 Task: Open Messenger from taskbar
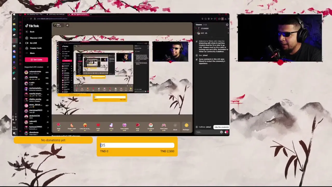(x=14, y=57)
